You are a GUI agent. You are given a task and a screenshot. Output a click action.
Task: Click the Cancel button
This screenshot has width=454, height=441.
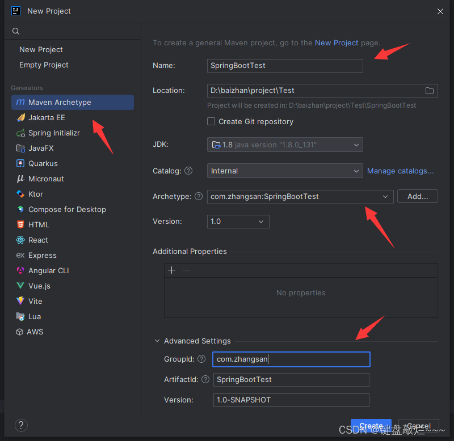(419, 426)
